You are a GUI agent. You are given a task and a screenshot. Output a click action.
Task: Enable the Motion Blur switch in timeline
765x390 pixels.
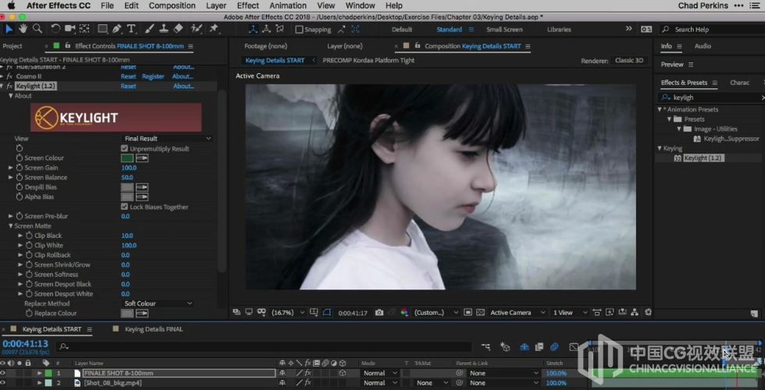coord(554,346)
